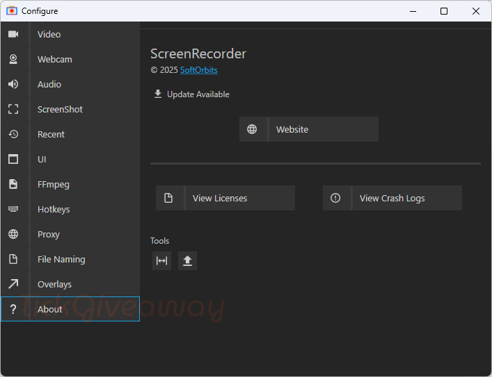Click the Overlays arrow icon
Image resolution: width=492 pixels, height=377 pixels.
click(x=13, y=284)
